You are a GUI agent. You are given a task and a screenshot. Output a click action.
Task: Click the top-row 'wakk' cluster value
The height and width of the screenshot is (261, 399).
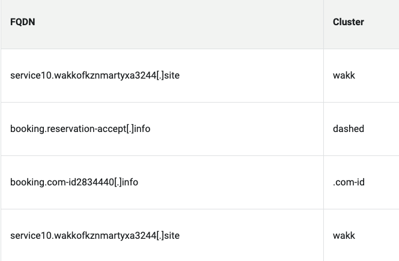pos(344,76)
